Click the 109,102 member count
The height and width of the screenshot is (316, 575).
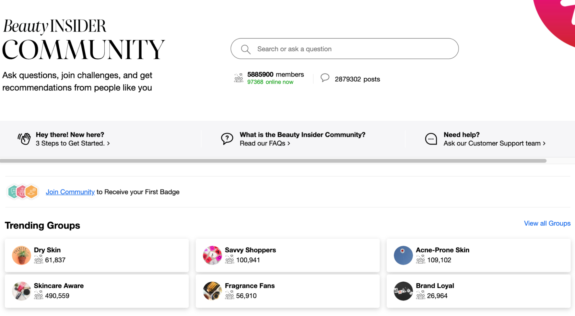[x=439, y=260]
